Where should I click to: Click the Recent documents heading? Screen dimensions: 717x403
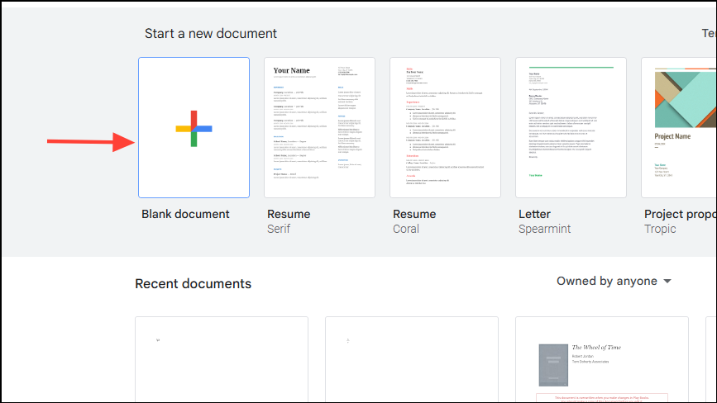[x=193, y=284]
